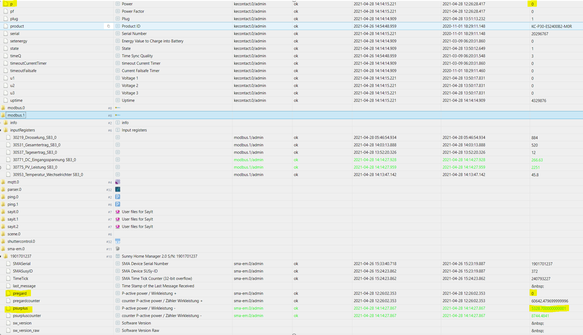Click the shuttercontrol.0 adapter icon

click(118, 241)
